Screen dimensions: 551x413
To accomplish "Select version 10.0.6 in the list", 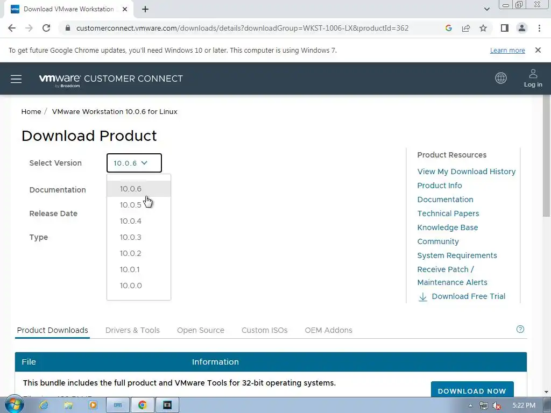I will [x=139, y=189].
